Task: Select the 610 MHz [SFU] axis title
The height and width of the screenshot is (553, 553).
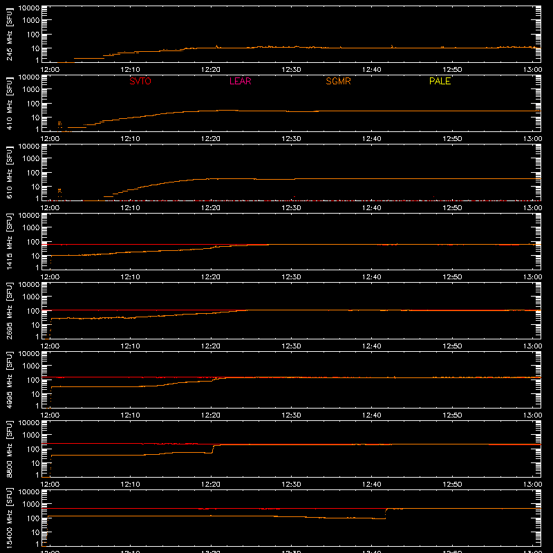Action: point(10,173)
